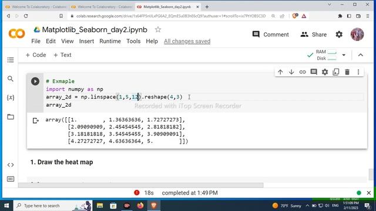The image size is (376, 211).
Task: Open the find and replace search icon
Action: pyautogui.click(x=11, y=79)
